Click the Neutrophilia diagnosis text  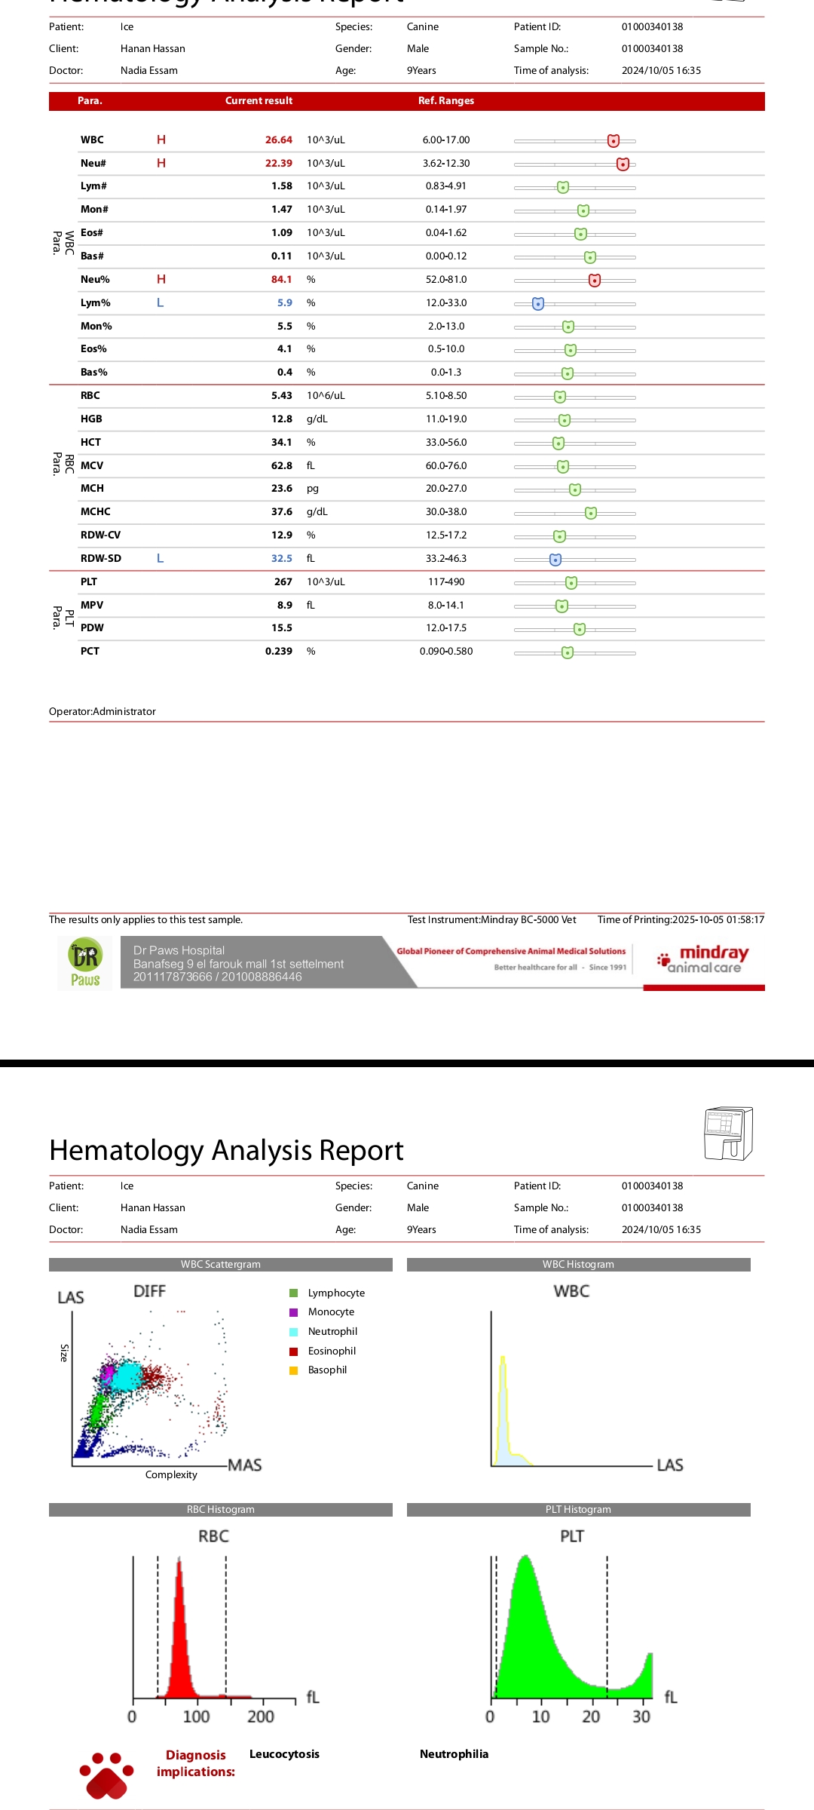point(454,1754)
